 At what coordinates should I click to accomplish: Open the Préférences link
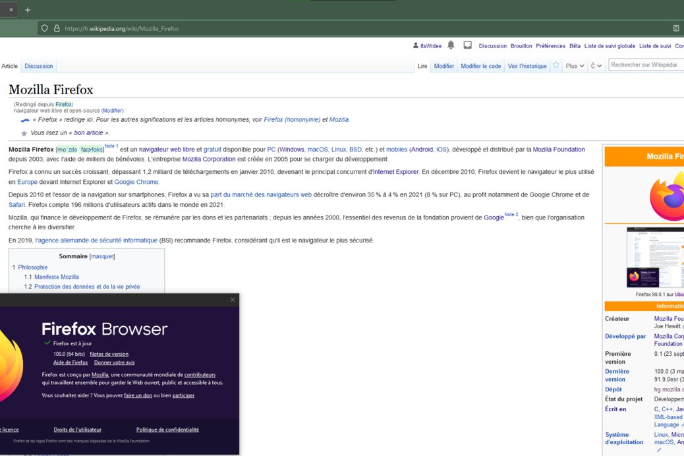tap(550, 46)
